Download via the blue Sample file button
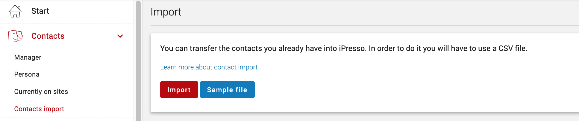Viewport: 579px width, 121px height. coord(227,89)
